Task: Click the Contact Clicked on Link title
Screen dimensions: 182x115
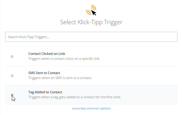Action: pyautogui.click(x=47, y=54)
